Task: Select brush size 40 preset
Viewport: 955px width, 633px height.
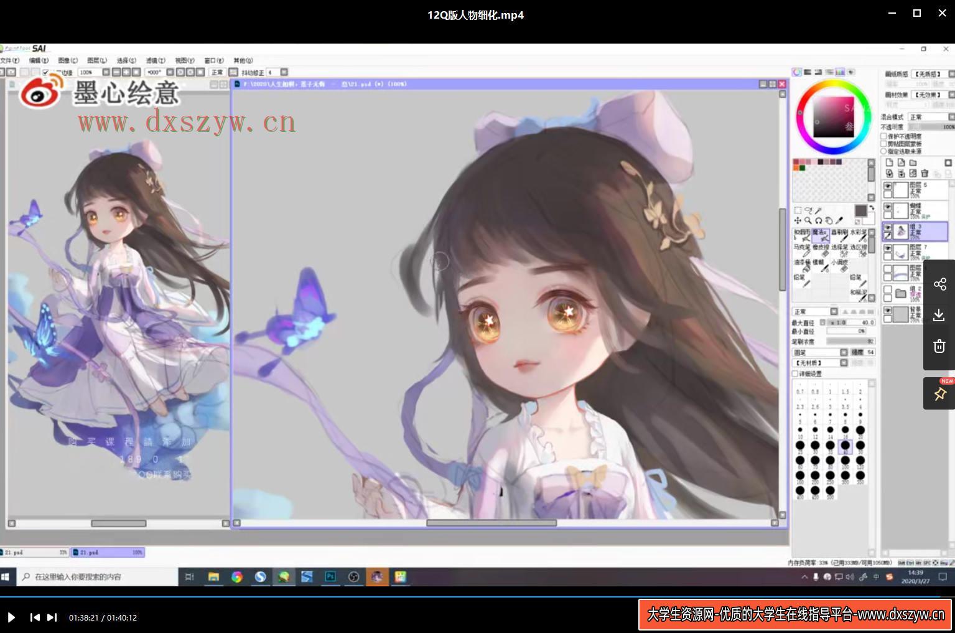Action: (x=845, y=447)
